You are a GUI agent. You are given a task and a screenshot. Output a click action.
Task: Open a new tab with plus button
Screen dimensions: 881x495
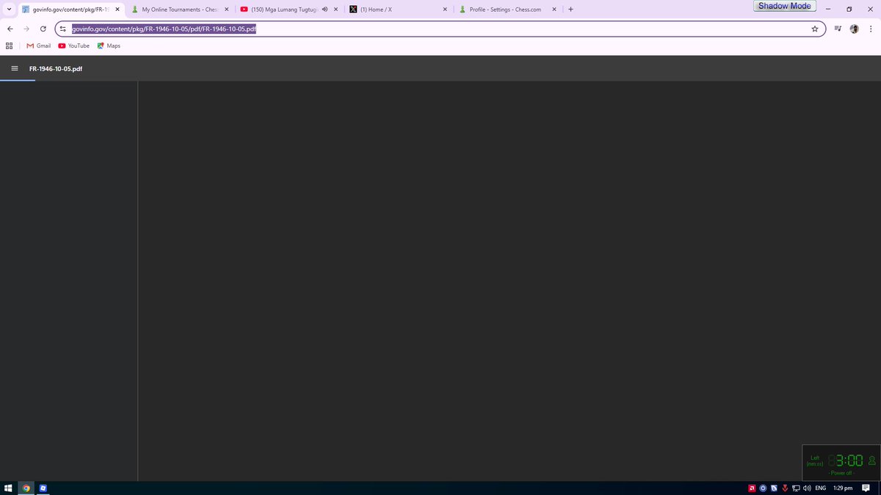point(571,10)
